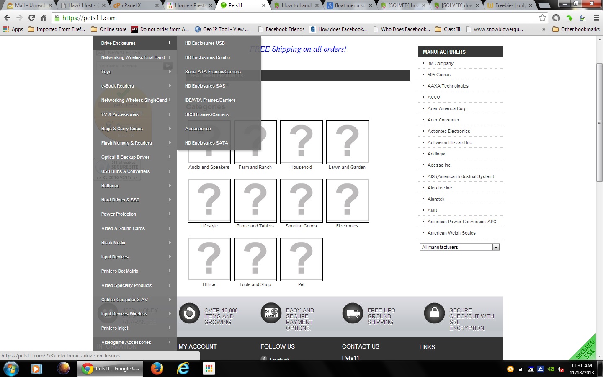Open the Lawn and Garden category thumbnail
The height and width of the screenshot is (377, 603).
pos(348,142)
